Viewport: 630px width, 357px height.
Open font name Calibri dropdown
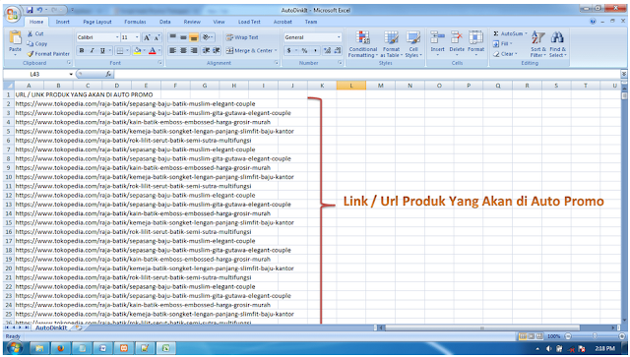coord(117,37)
